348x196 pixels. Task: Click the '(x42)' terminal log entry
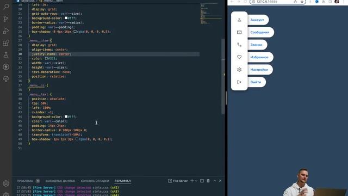click(x=115, y=187)
